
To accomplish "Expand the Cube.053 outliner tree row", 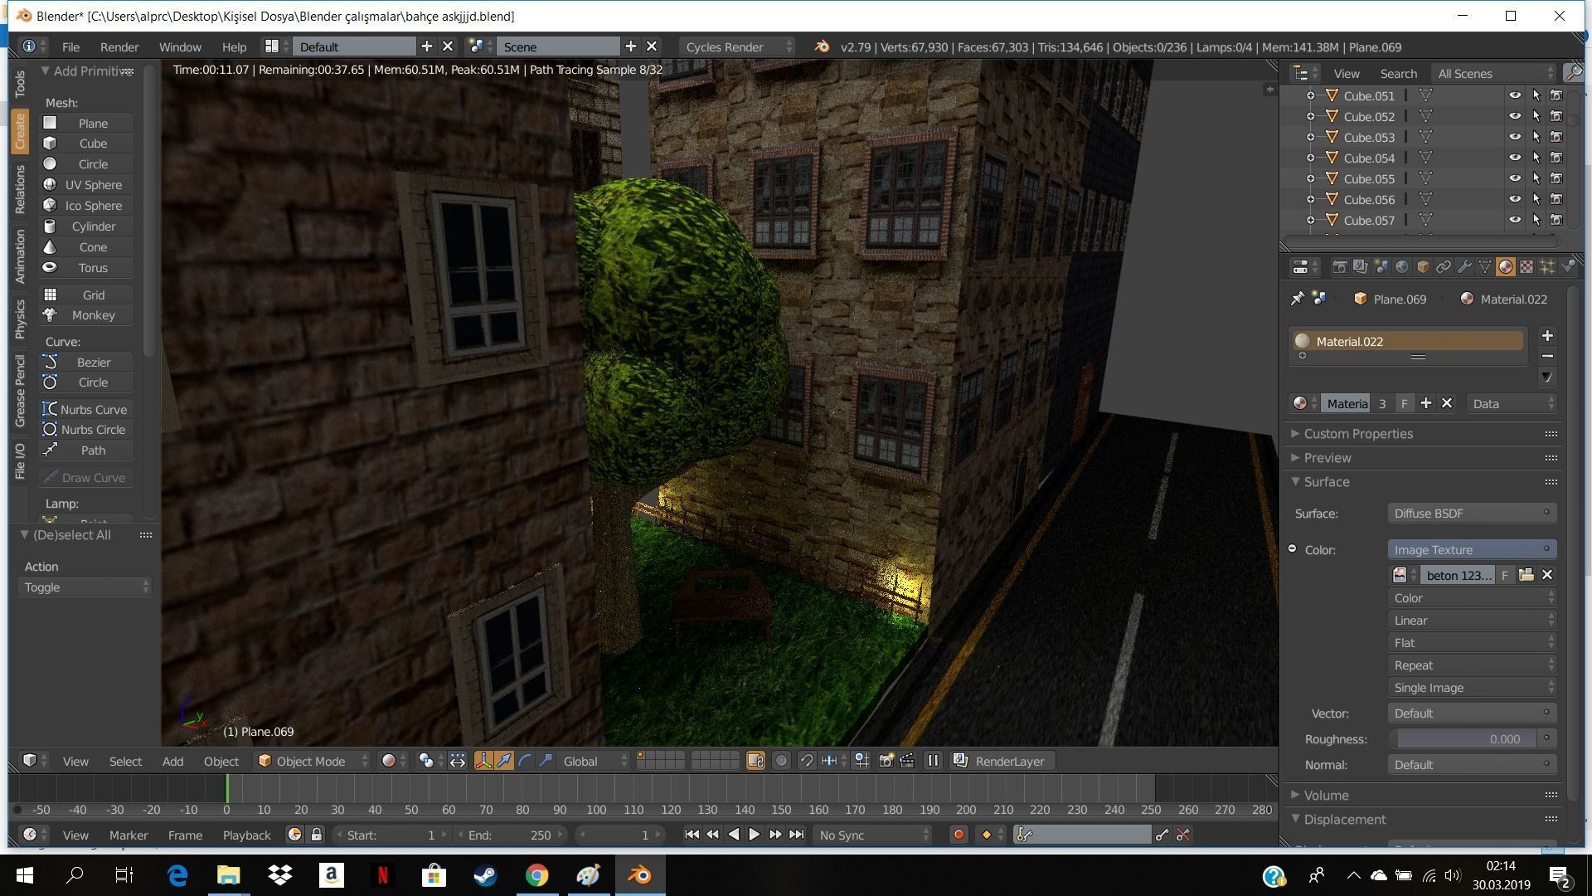I will tap(1310, 137).
